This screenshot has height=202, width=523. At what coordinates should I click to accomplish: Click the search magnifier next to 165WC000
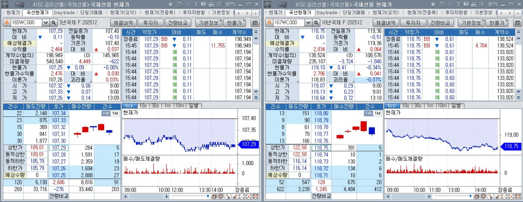tap(54, 23)
